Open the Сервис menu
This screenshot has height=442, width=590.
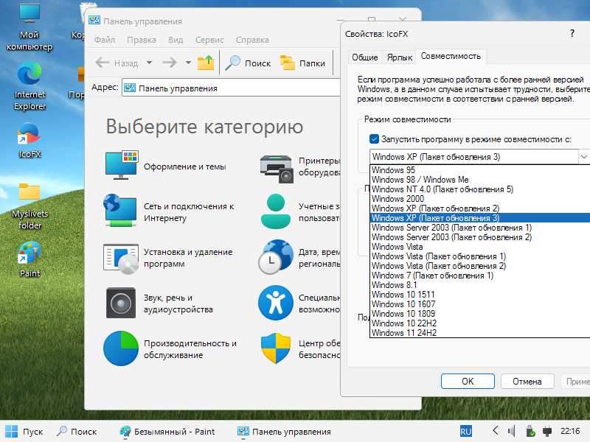(209, 40)
